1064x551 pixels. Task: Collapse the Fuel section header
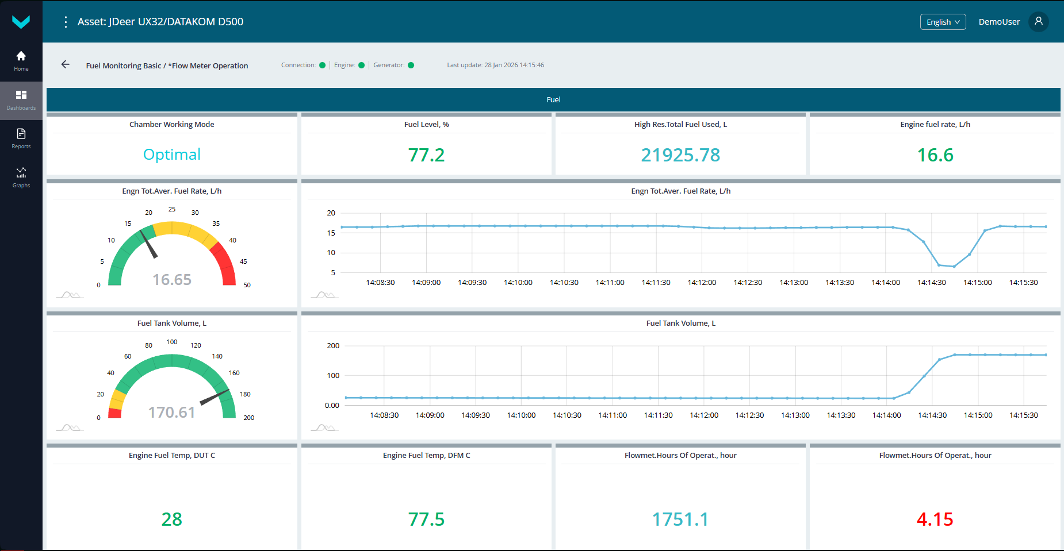click(x=554, y=99)
